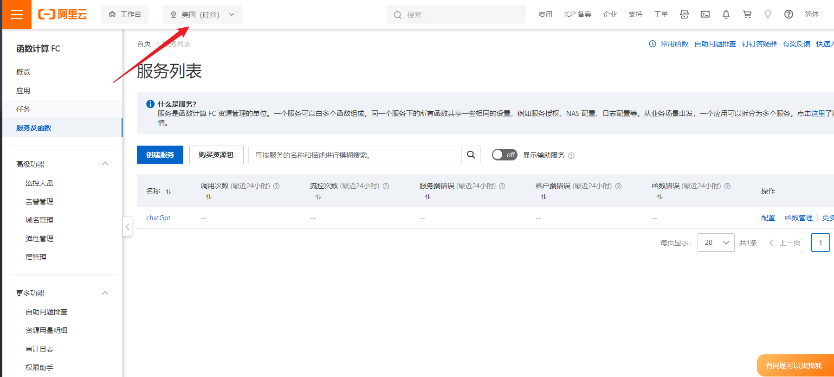Screen dimensions: 834x377
Task: Open 监控大盘 in the sidebar
Action: pos(39,183)
